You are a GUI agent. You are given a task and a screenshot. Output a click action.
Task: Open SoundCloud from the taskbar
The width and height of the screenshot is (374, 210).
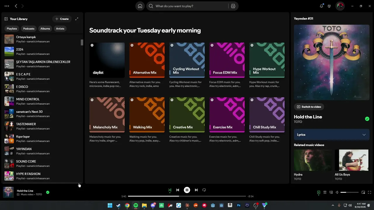tap(196, 205)
